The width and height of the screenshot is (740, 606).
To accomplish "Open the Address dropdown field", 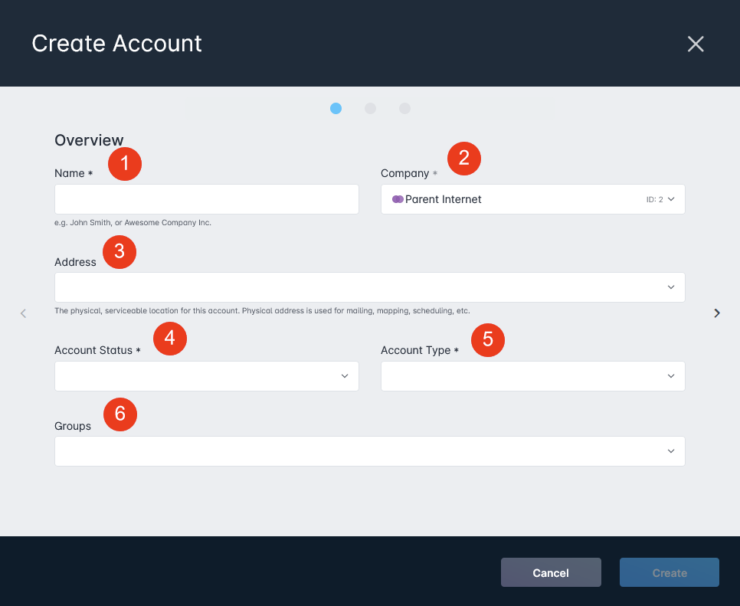I will point(370,287).
